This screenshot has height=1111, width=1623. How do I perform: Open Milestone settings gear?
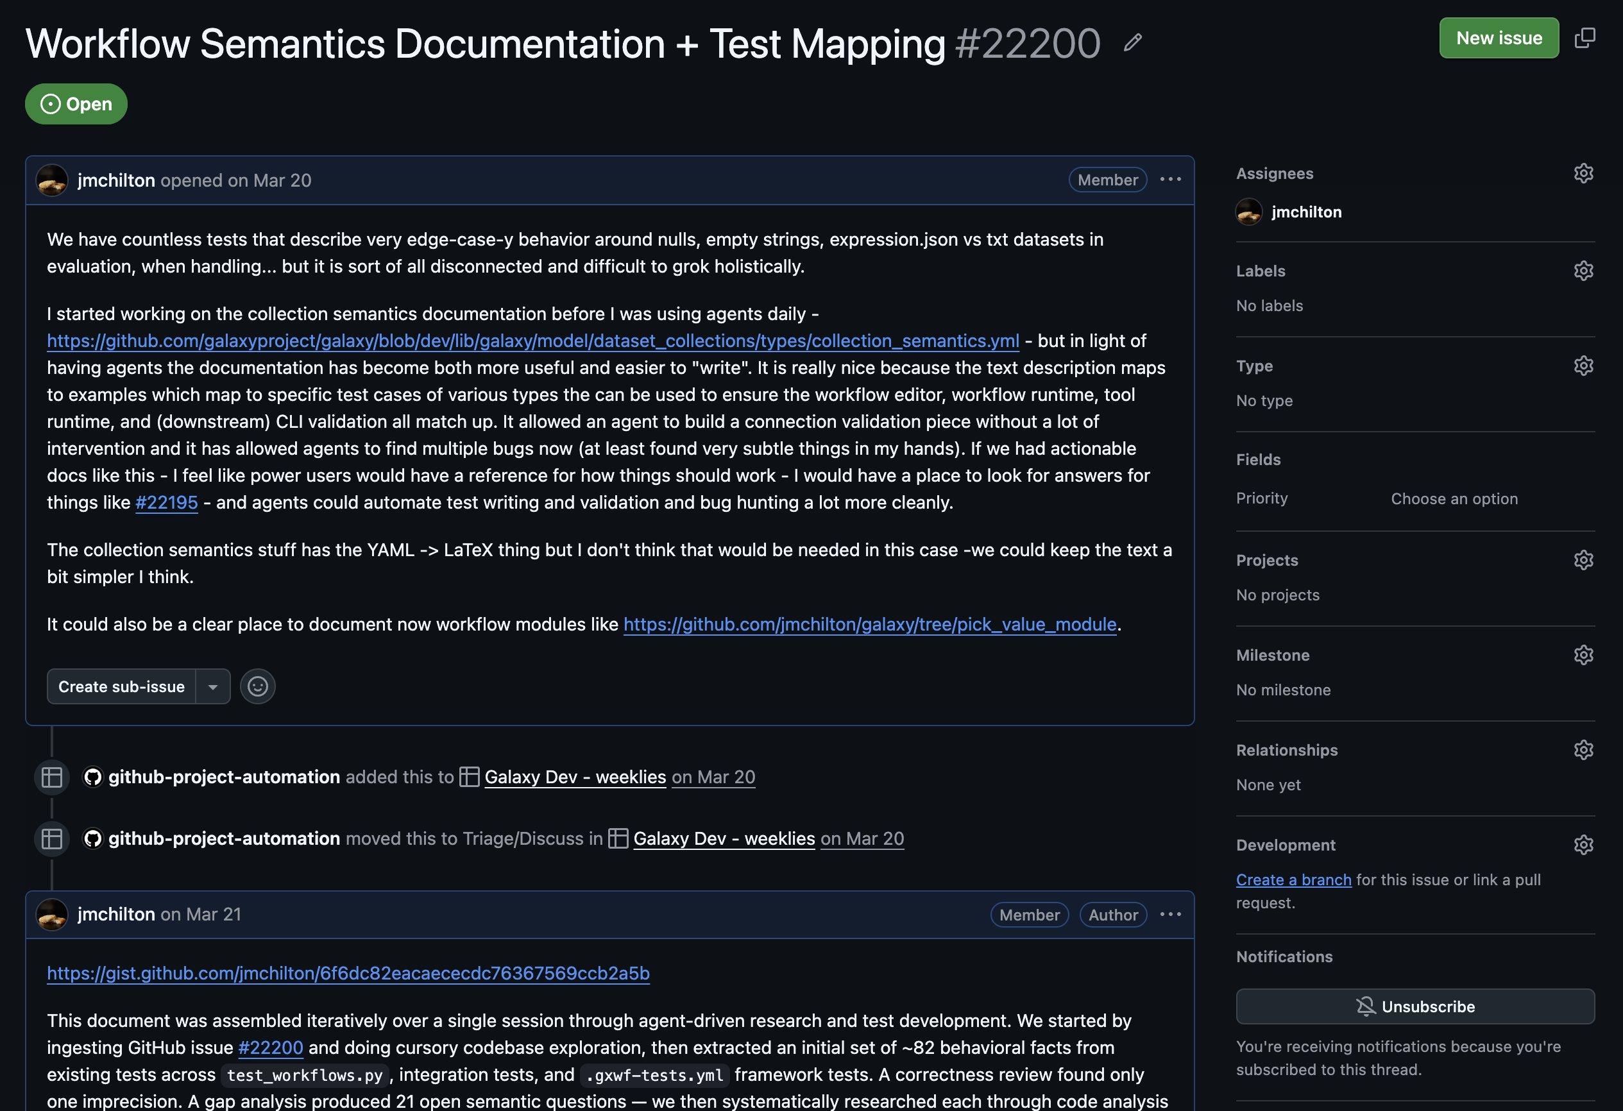click(x=1583, y=655)
